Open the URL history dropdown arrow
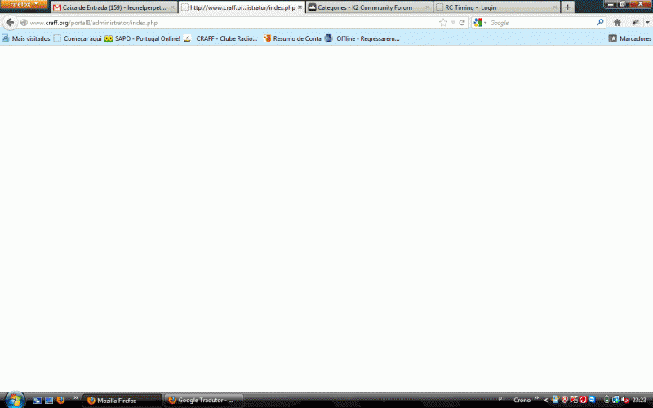This screenshot has height=408, width=653. 453,23
